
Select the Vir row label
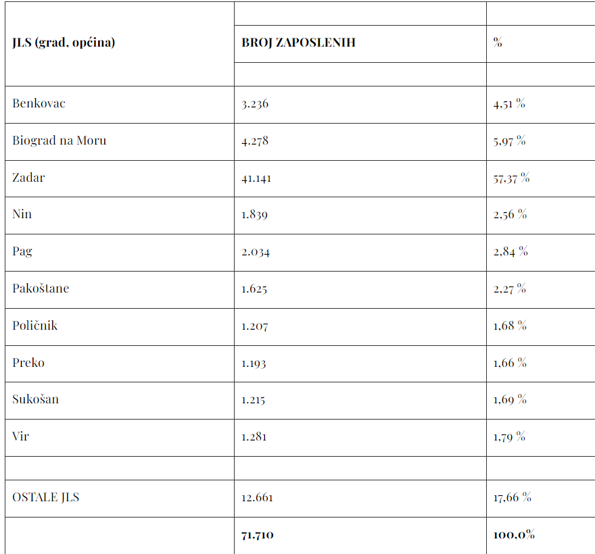pos(20,436)
